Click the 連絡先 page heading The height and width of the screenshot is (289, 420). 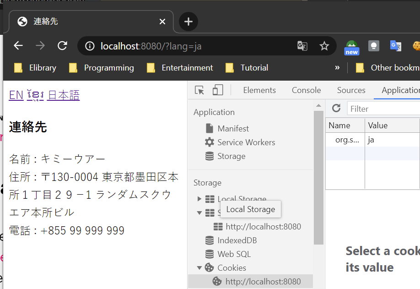point(28,127)
